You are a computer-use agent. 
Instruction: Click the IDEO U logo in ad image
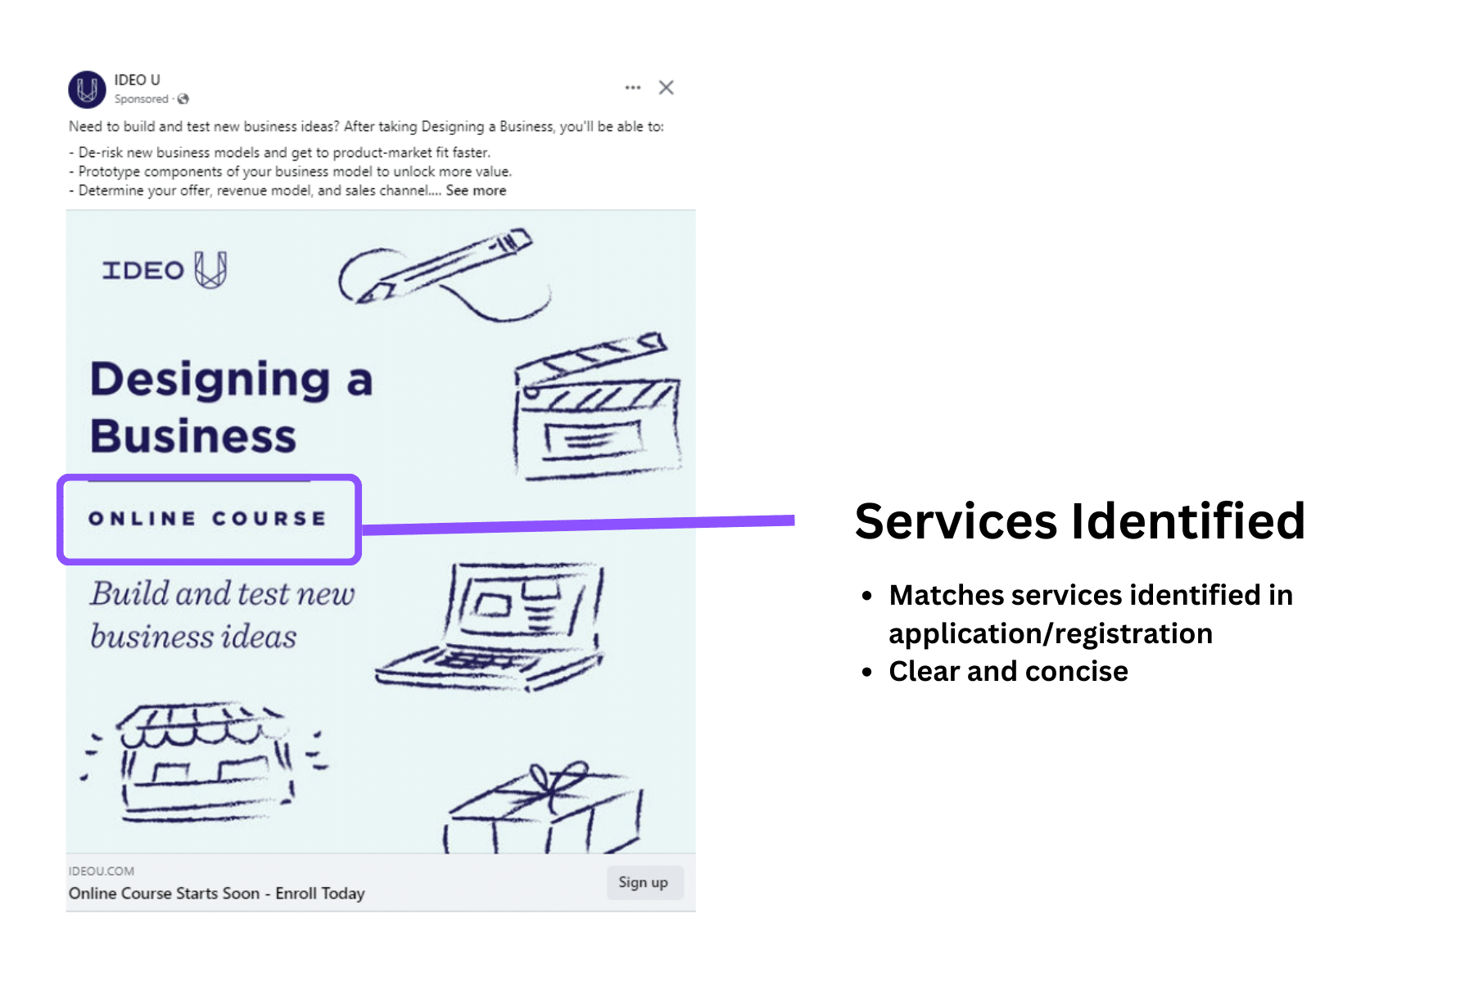pos(165,270)
